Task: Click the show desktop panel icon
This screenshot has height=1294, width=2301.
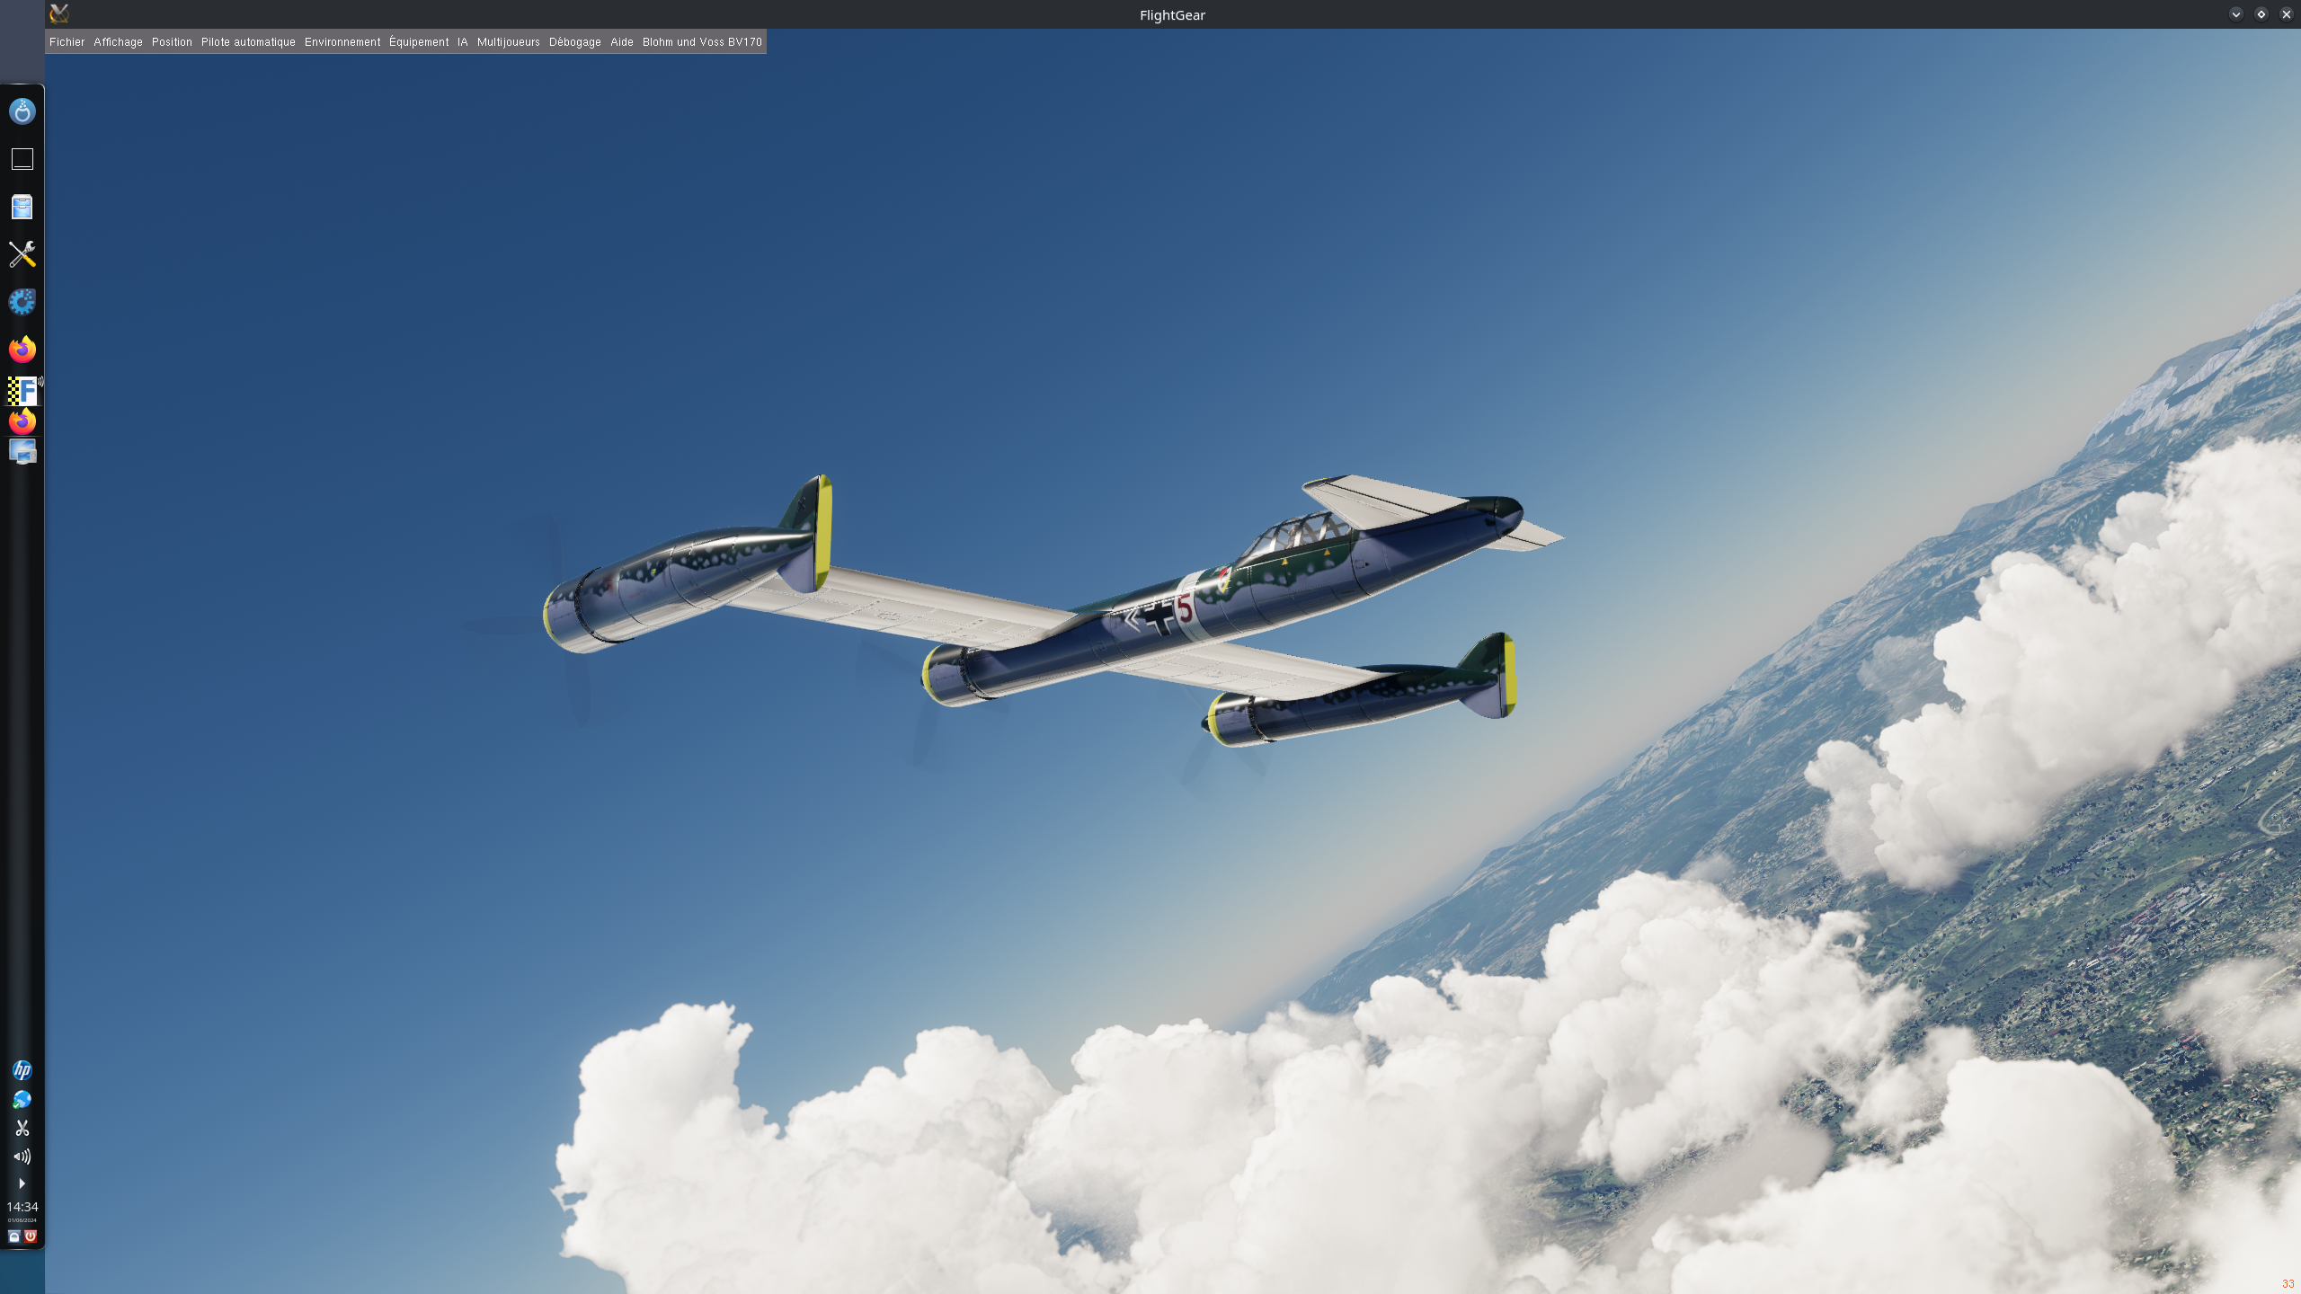Action: click(22, 159)
